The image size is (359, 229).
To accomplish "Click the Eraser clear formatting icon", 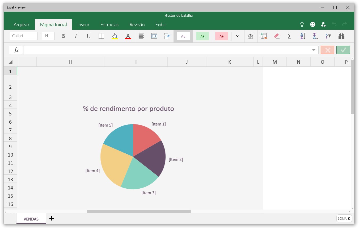I will click(x=277, y=36).
